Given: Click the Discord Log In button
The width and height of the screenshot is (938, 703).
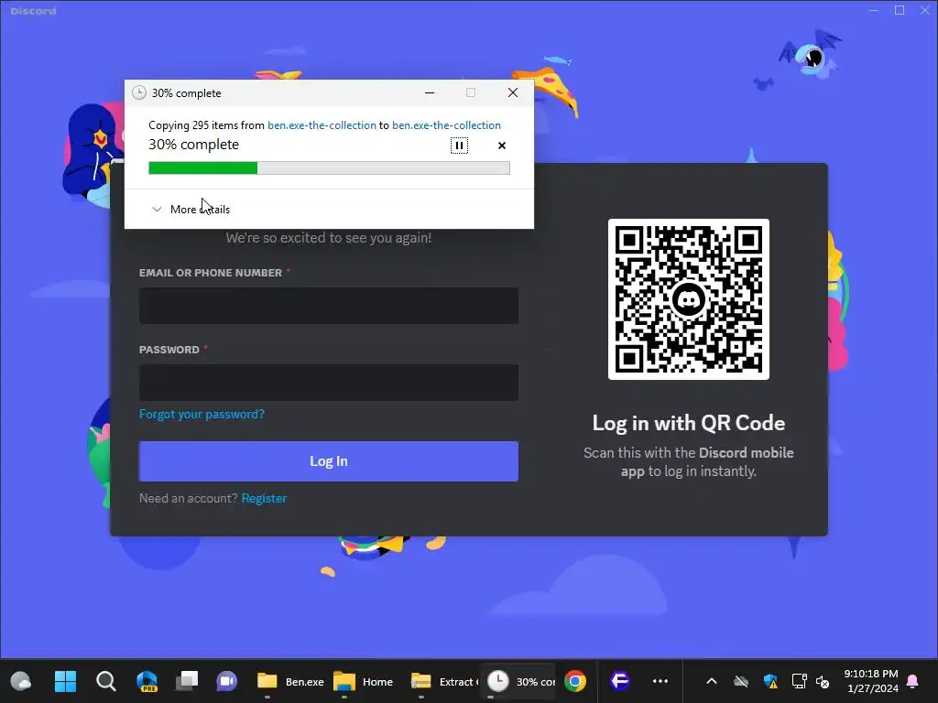Looking at the screenshot, I should click(x=329, y=461).
